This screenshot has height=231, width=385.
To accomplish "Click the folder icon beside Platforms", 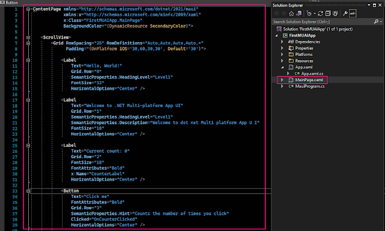I will click(x=291, y=55).
